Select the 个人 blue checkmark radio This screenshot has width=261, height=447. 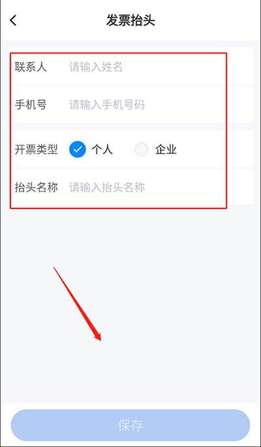click(78, 149)
